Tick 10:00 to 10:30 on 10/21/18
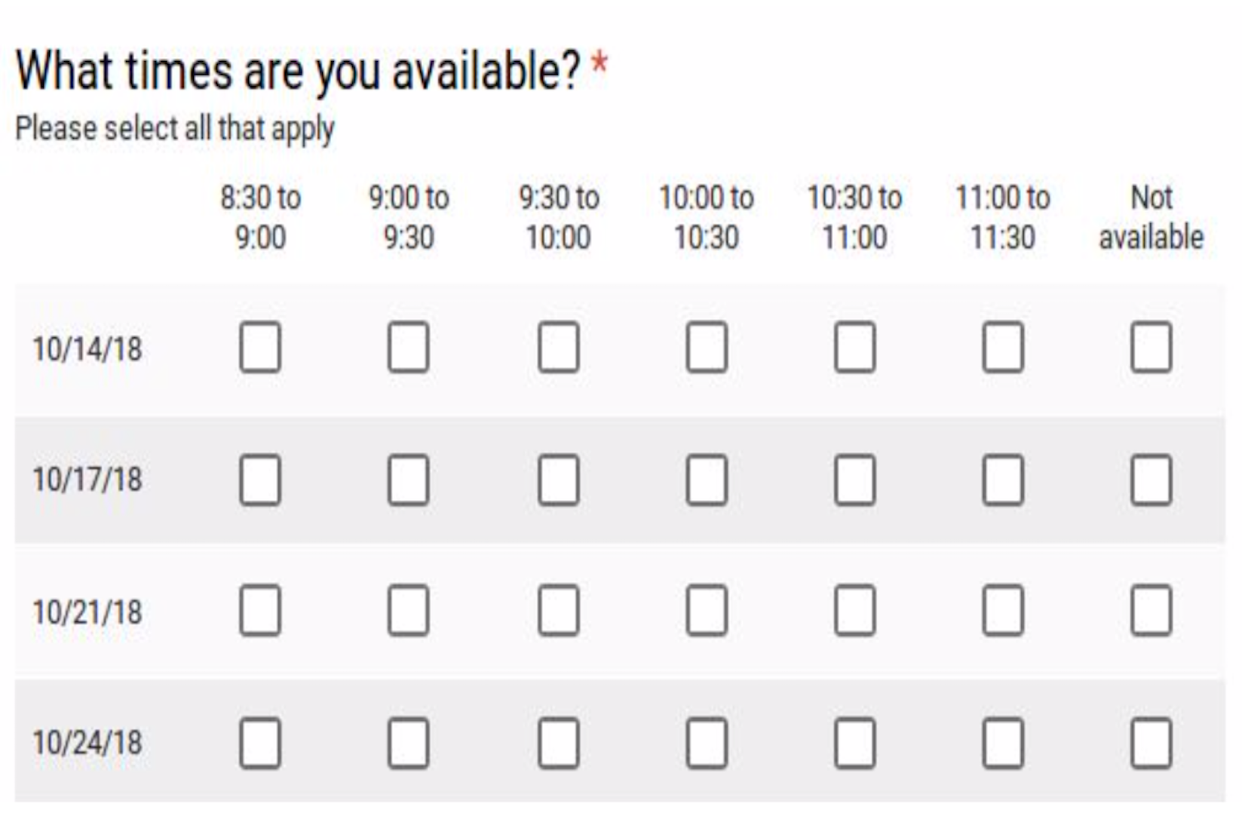This screenshot has width=1242, height=819. pyautogui.click(x=707, y=611)
